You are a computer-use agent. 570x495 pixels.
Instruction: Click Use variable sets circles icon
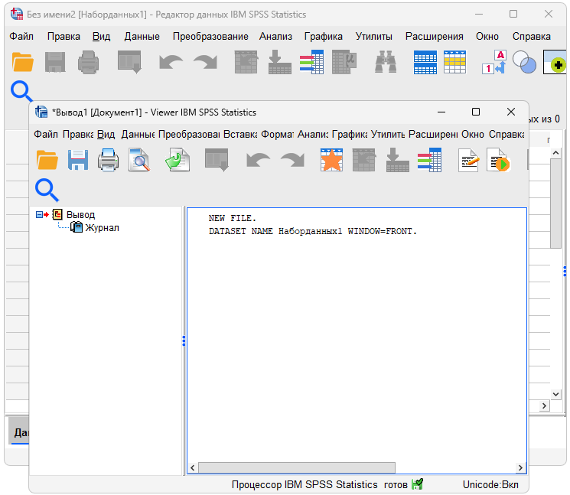click(524, 62)
